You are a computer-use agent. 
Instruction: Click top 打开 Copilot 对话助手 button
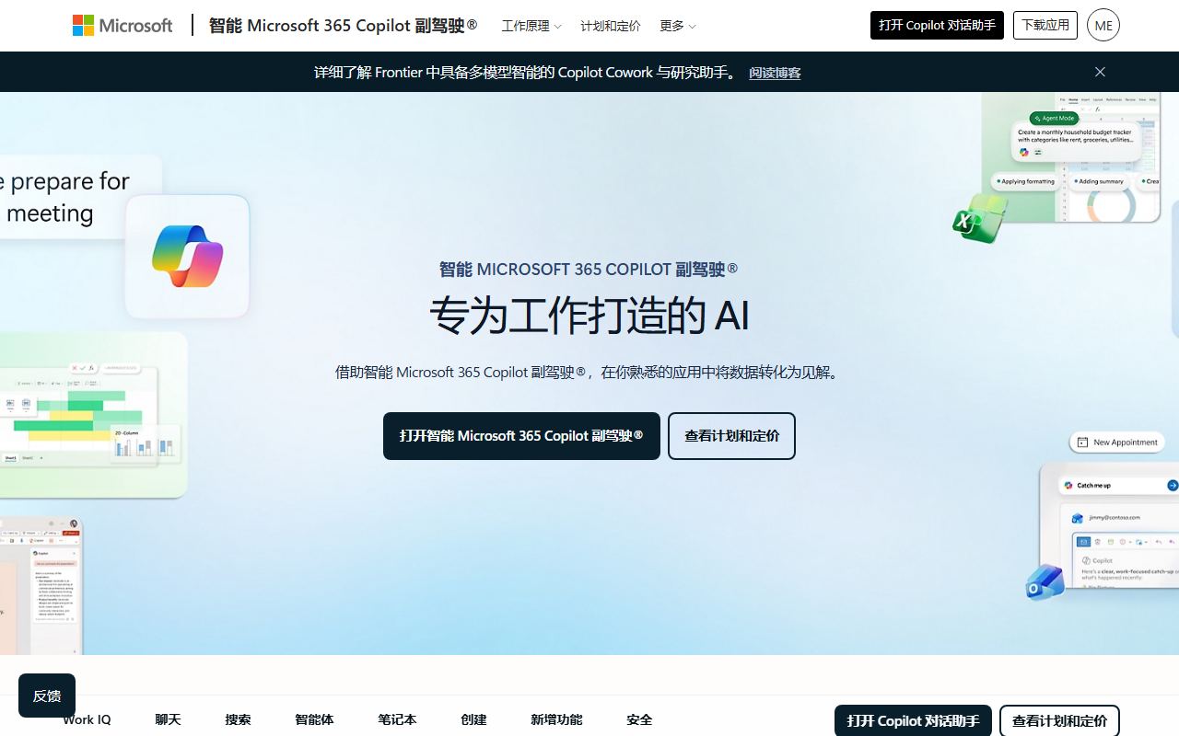coord(937,25)
